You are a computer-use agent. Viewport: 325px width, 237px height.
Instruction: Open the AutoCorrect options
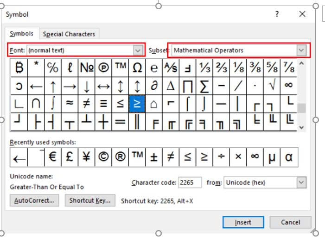[x=34, y=200]
